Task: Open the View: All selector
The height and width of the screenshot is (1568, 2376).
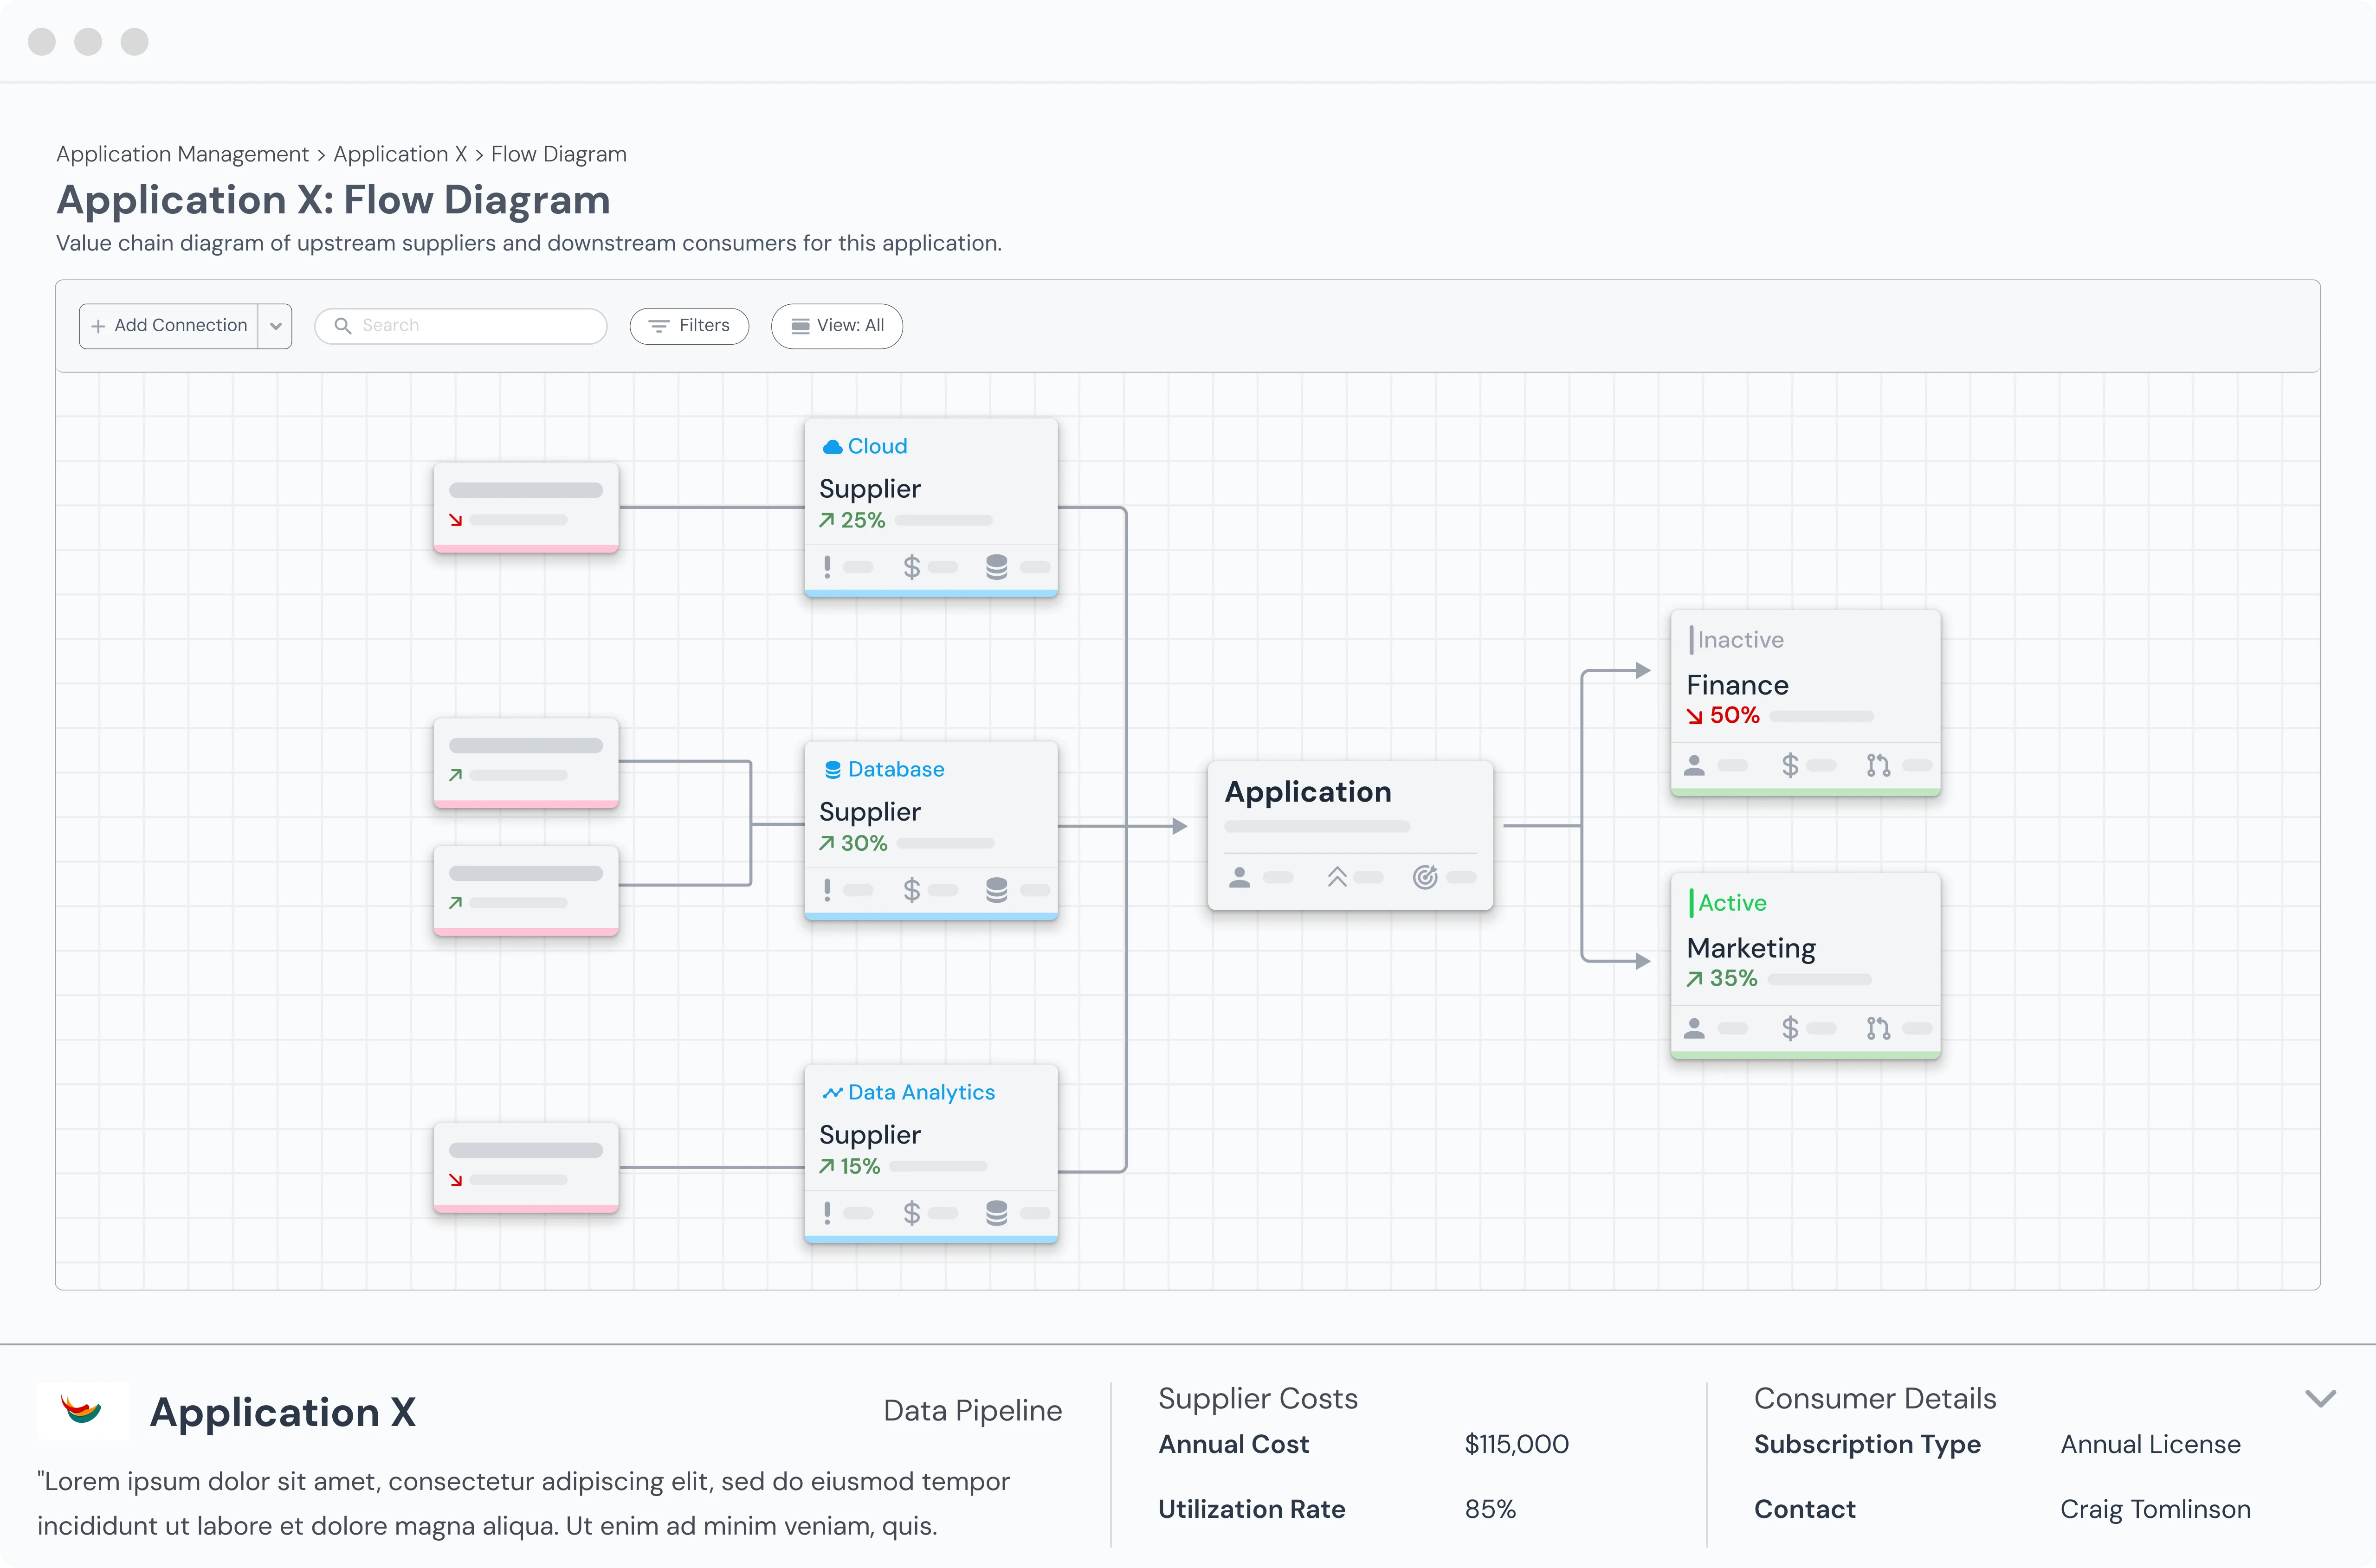Action: 836,326
